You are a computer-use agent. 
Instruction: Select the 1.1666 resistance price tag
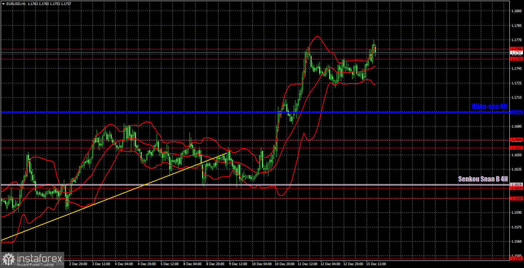[x=517, y=140]
